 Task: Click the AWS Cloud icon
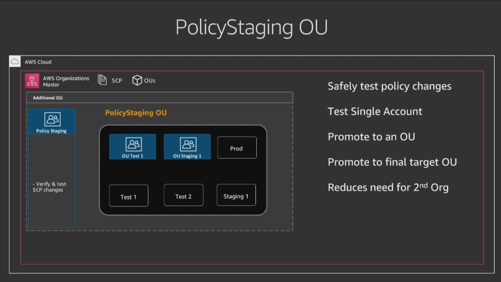pyautogui.click(x=15, y=62)
